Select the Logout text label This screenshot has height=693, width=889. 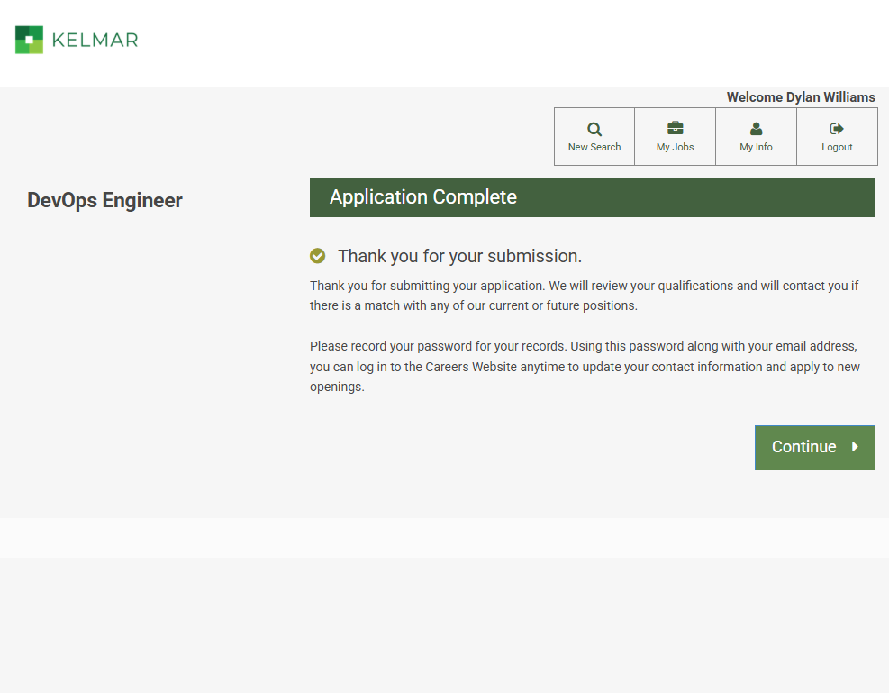(837, 147)
